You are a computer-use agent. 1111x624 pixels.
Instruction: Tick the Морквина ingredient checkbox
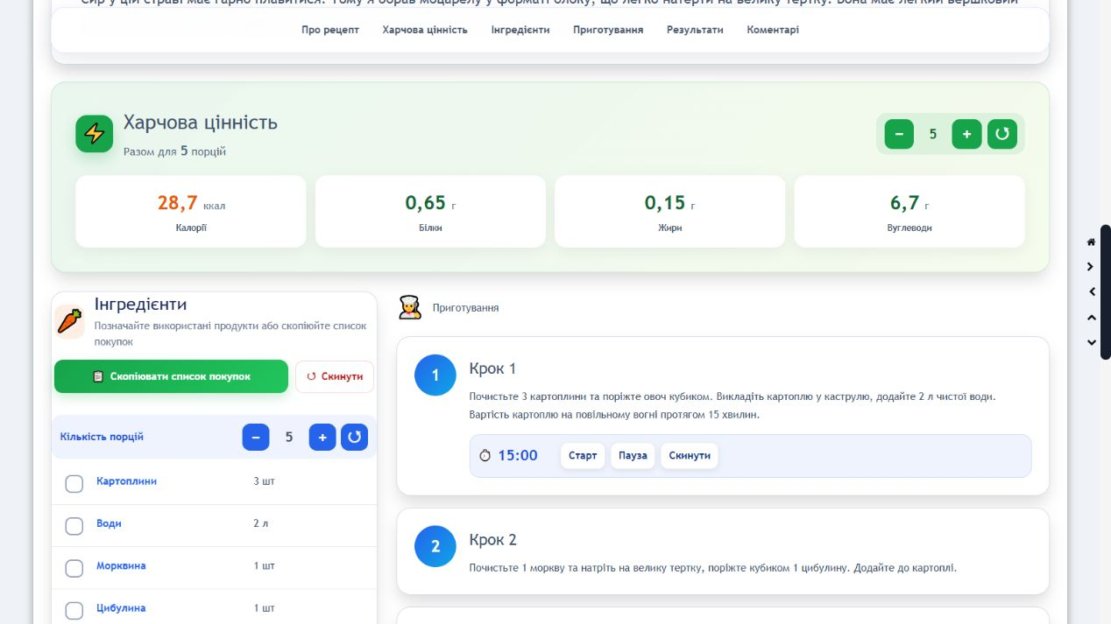(74, 568)
